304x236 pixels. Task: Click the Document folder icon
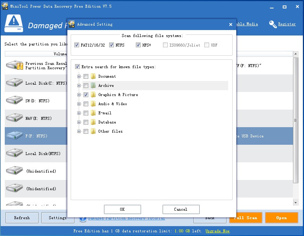click(x=93, y=77)
